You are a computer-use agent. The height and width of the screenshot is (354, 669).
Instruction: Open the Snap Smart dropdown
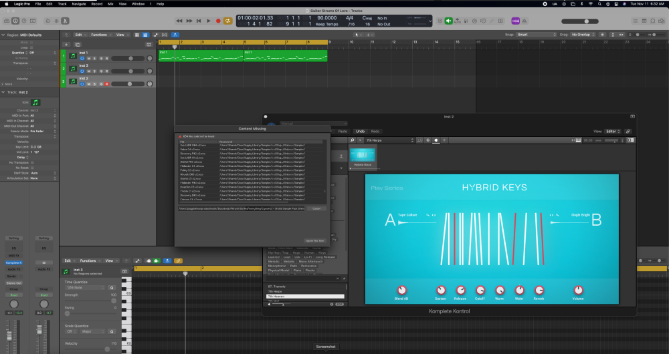tap(537, 35)
